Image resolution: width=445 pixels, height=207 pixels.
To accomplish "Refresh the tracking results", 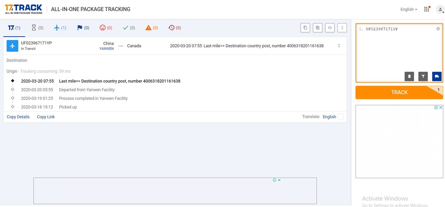I will point(330,28).
